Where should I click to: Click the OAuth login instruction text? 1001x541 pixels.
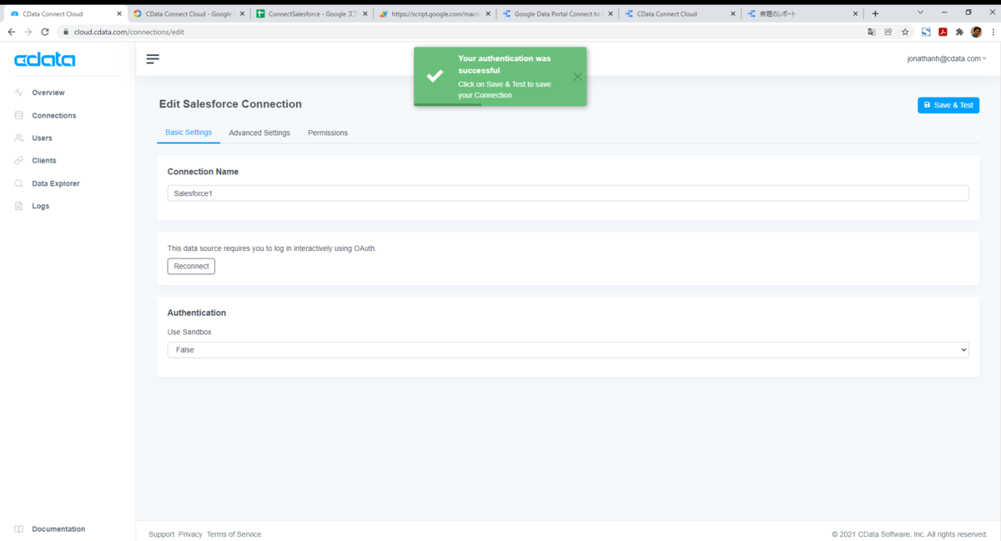tap(272, 248)
